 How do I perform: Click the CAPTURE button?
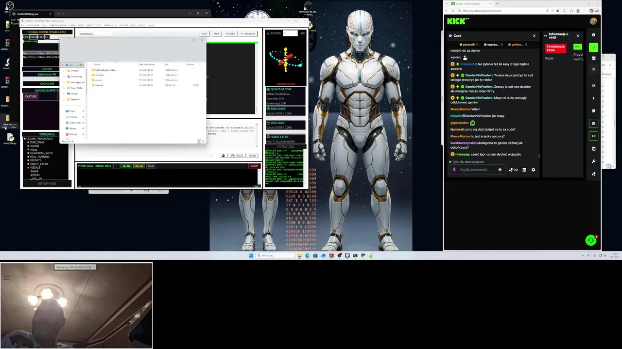click(31, 96)
